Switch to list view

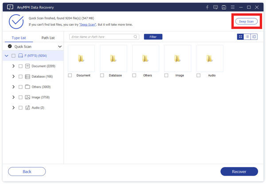[x=247, y=37]
